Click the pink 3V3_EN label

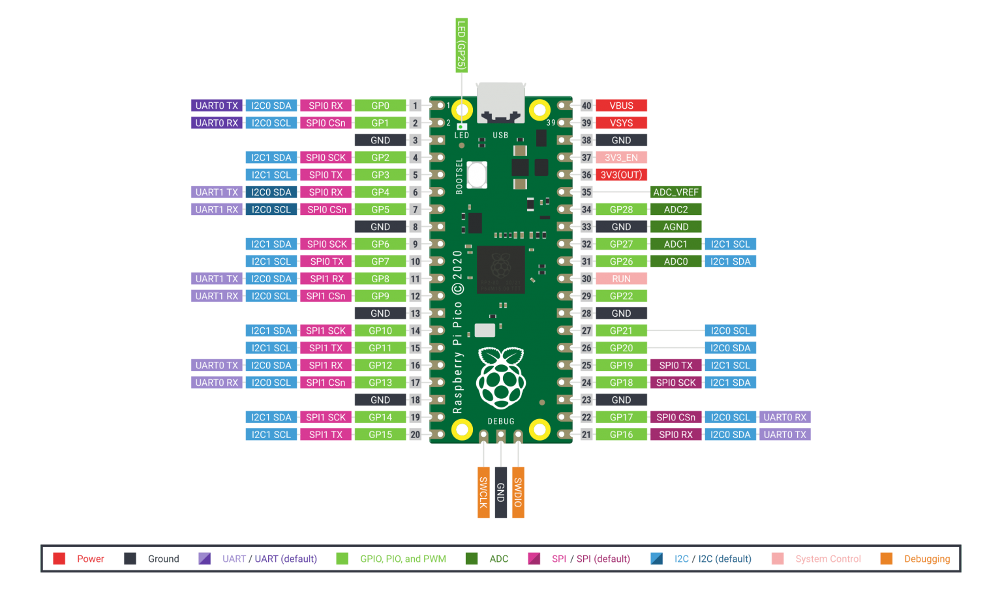click(x=621, y=158)
